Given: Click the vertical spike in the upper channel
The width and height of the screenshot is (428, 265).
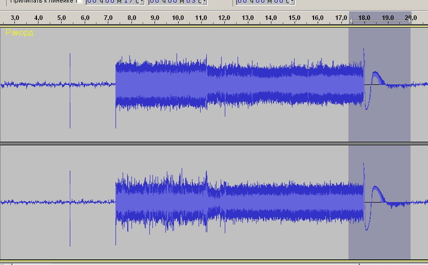Looking at the screenshot, I should [70, 91].
